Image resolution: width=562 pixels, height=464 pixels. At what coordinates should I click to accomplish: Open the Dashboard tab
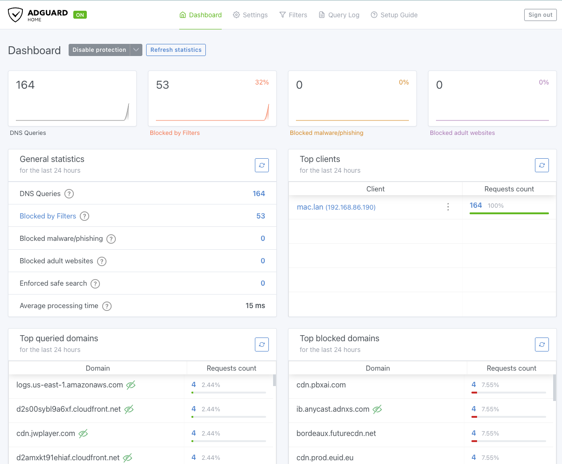click(201, 15)
